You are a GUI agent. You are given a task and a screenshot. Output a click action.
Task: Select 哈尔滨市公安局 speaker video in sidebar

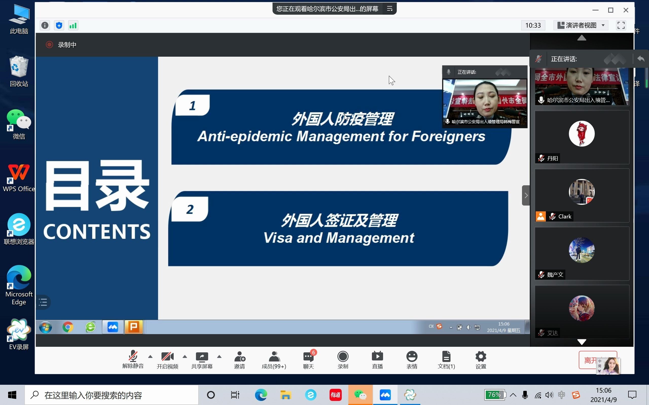[582, 87]
